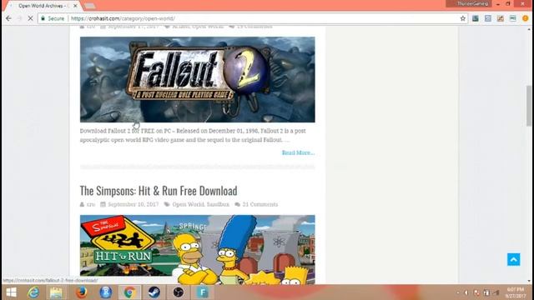Click the taskbar clock and date

coord(515,292)
